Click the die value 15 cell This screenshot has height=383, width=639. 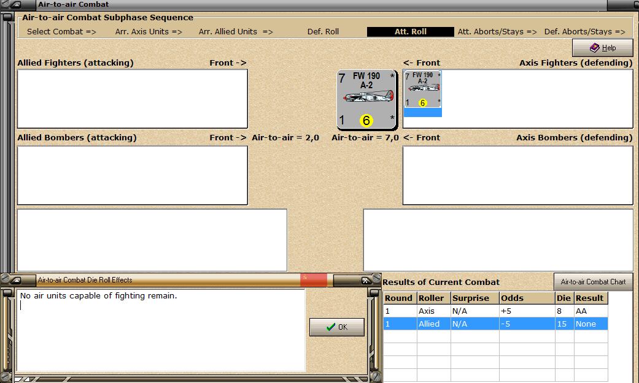point(565,324)
